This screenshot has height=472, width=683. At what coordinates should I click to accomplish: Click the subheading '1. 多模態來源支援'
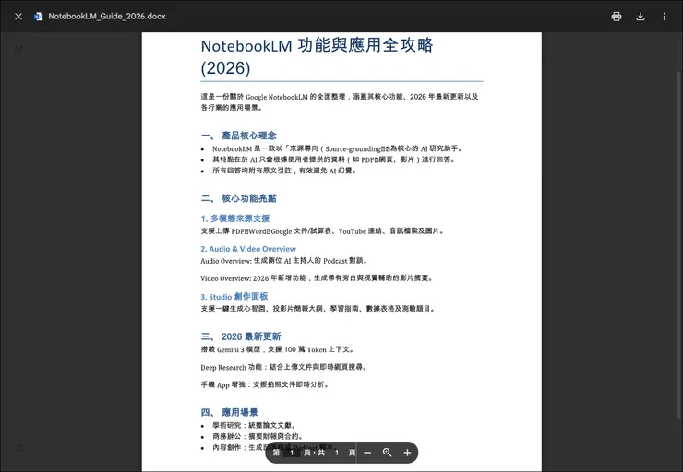point(235,218)
